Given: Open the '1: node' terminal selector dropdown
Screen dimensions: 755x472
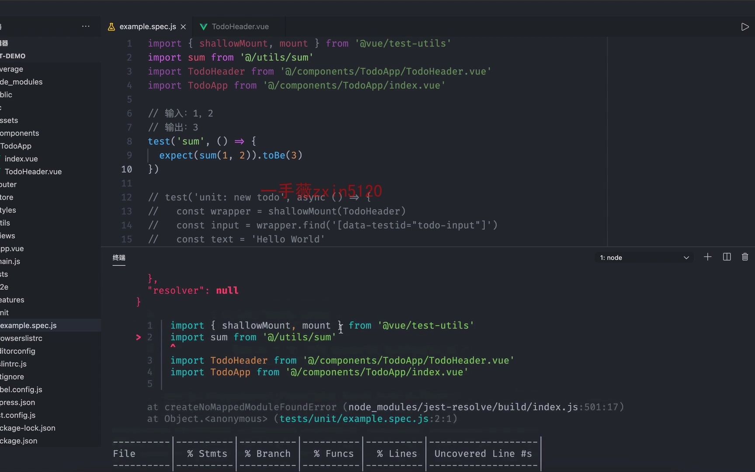Looking at the screenshot, I should (x=644, y=258).
